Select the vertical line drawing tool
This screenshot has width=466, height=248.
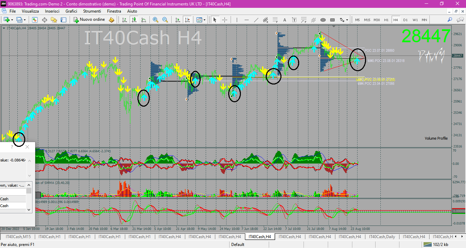click(237, 20)
